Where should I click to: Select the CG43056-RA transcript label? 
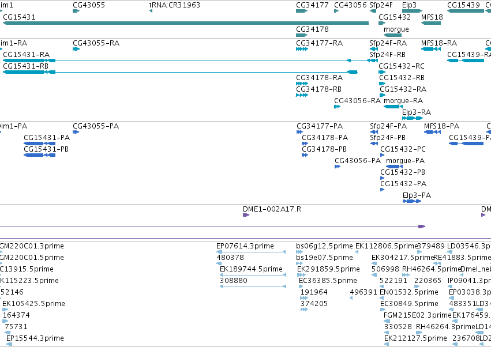click(x=357, y=101)
